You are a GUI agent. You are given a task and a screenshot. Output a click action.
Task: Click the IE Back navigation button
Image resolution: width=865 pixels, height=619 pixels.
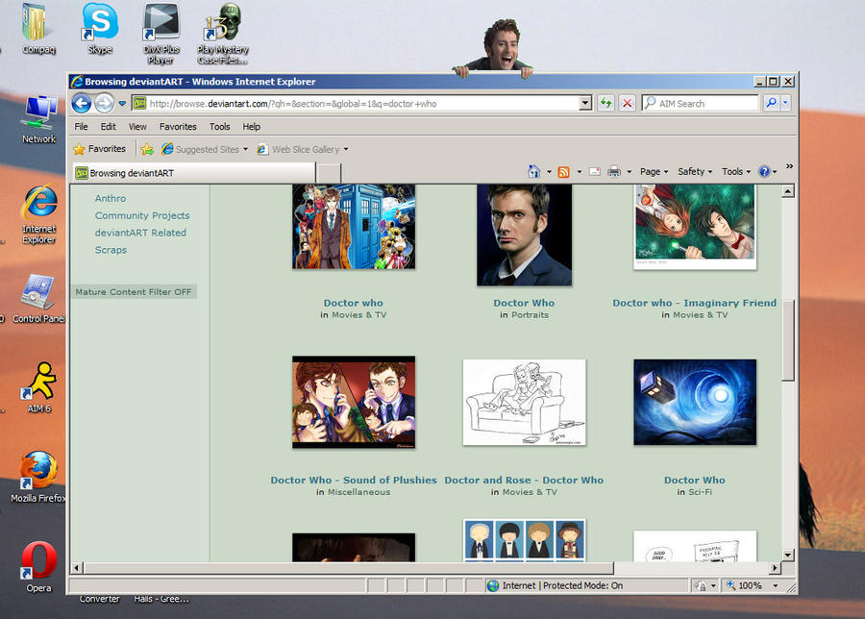click(x=81, y=103)
